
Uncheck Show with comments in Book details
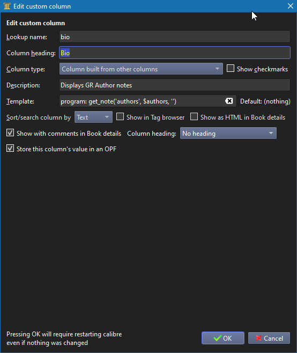click(x=10, y=133)
